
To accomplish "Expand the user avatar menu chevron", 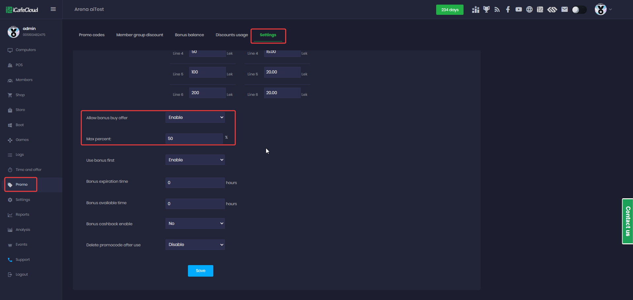I will pos(610,10).
